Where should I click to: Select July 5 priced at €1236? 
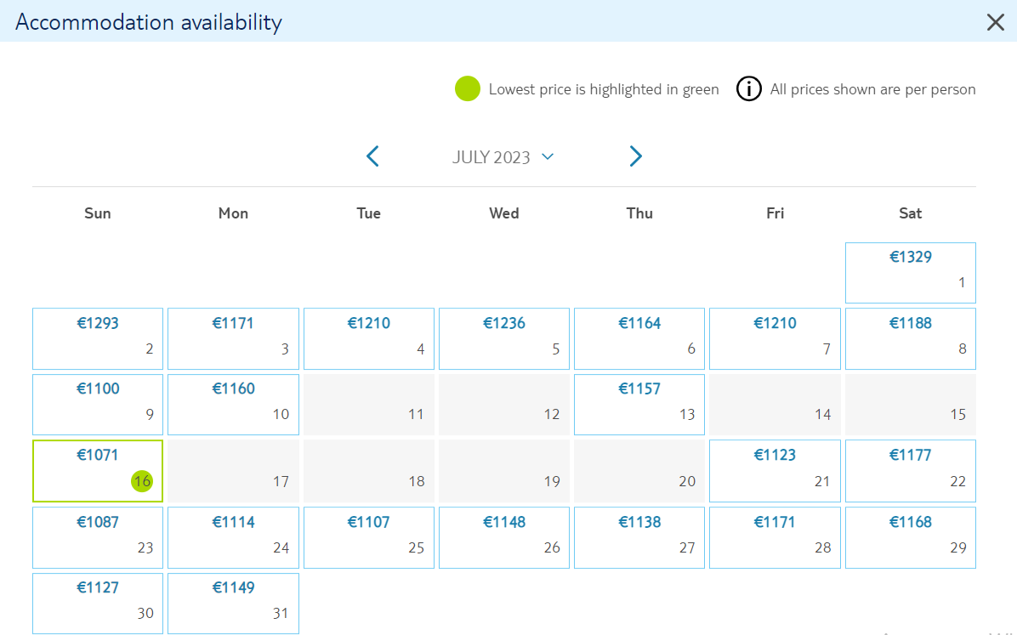click(504, 338)
